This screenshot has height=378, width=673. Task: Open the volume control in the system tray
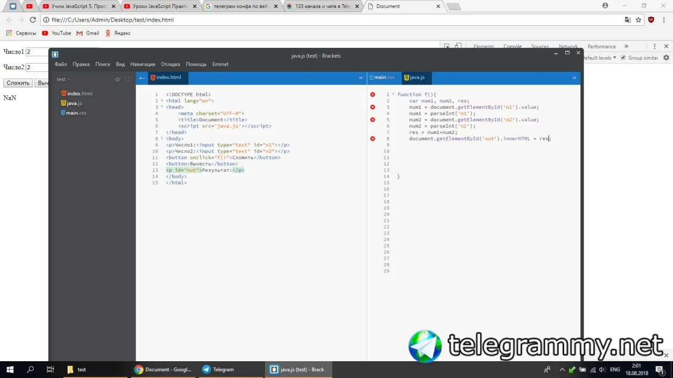point(602,370)
